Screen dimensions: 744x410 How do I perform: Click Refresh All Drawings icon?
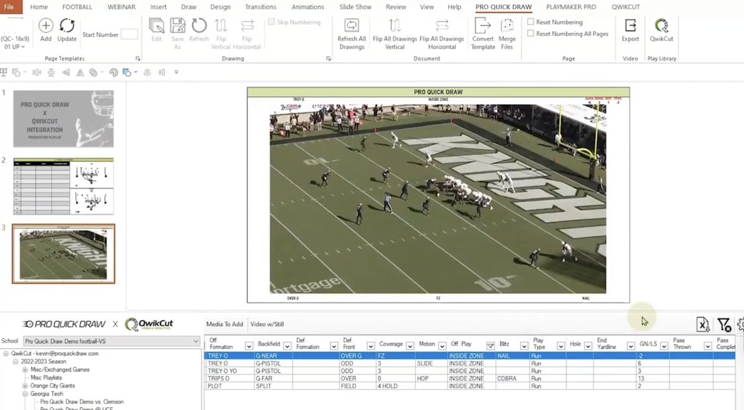(352, 25)
